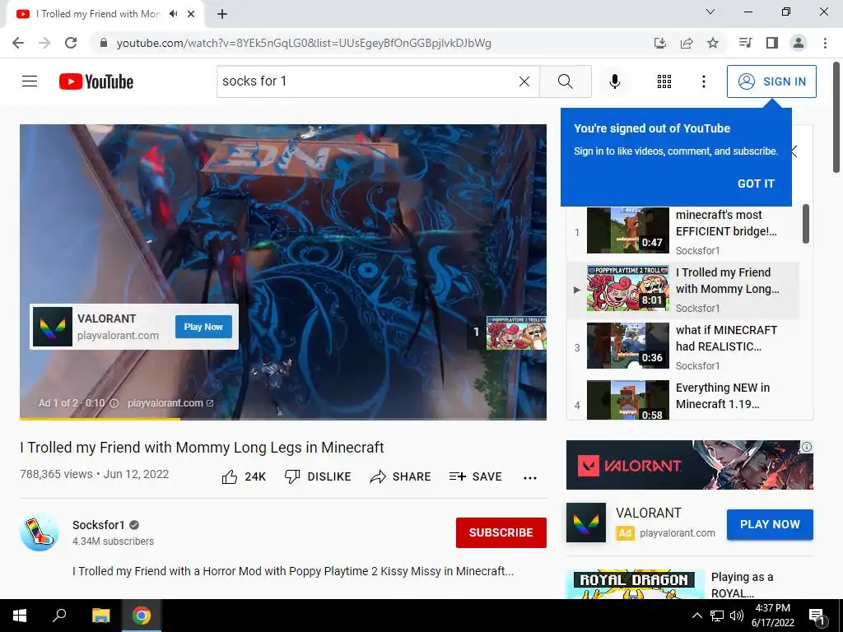Click the SIGN IN button

click(771, 81)
